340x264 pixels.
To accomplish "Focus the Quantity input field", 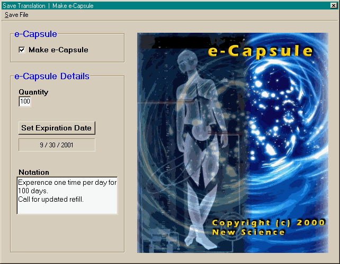I will (25, 101).
